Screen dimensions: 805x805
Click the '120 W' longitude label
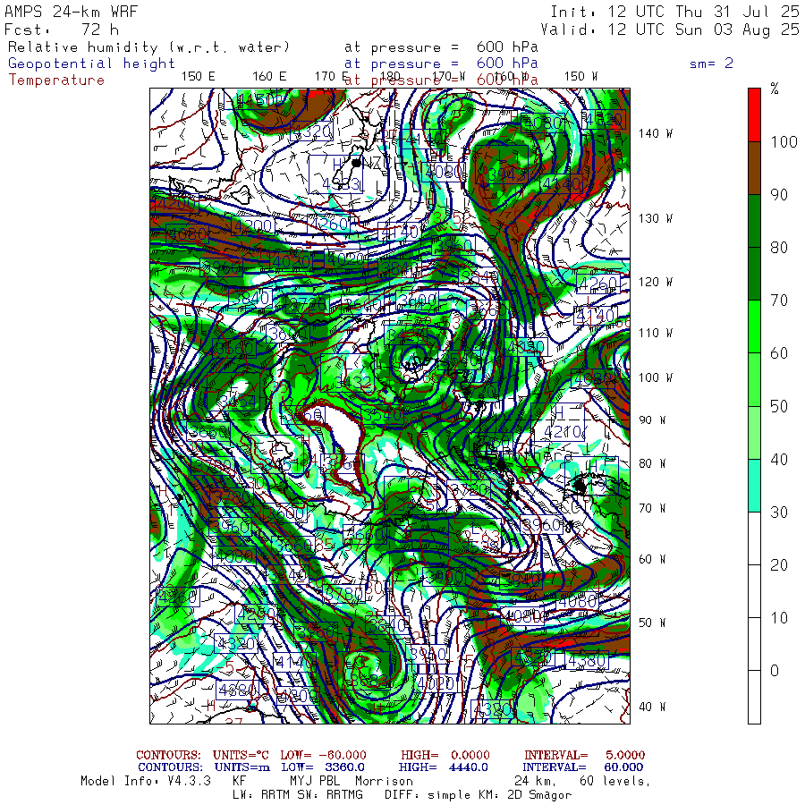click(656, 283)
